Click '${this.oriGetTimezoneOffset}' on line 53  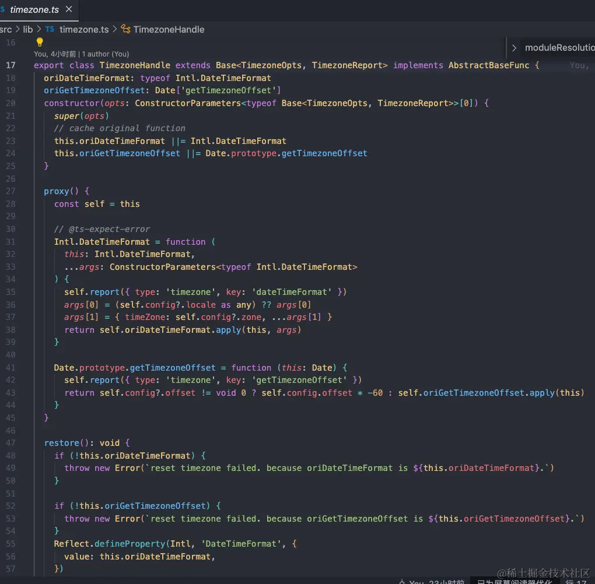(x=499, y=518)
